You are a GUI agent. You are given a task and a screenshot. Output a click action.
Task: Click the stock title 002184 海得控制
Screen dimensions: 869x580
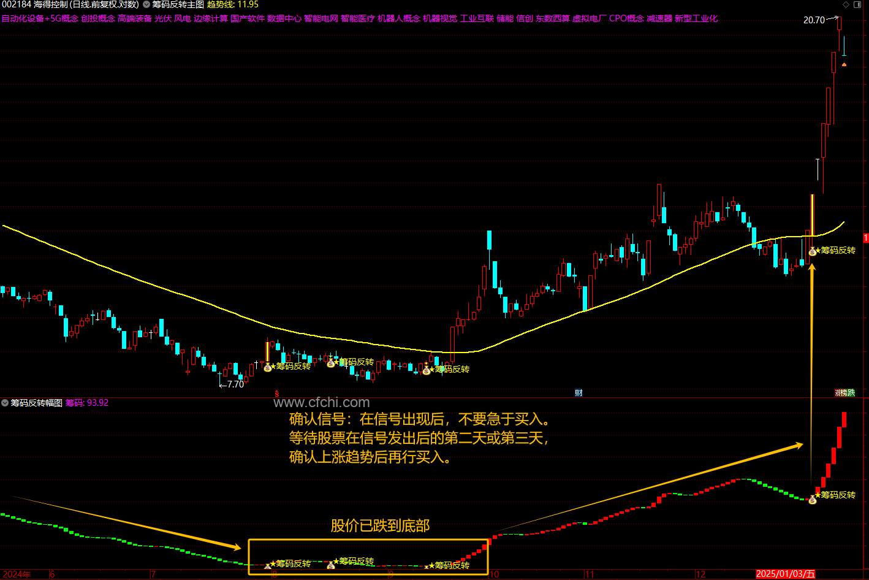tap(35, 4)
